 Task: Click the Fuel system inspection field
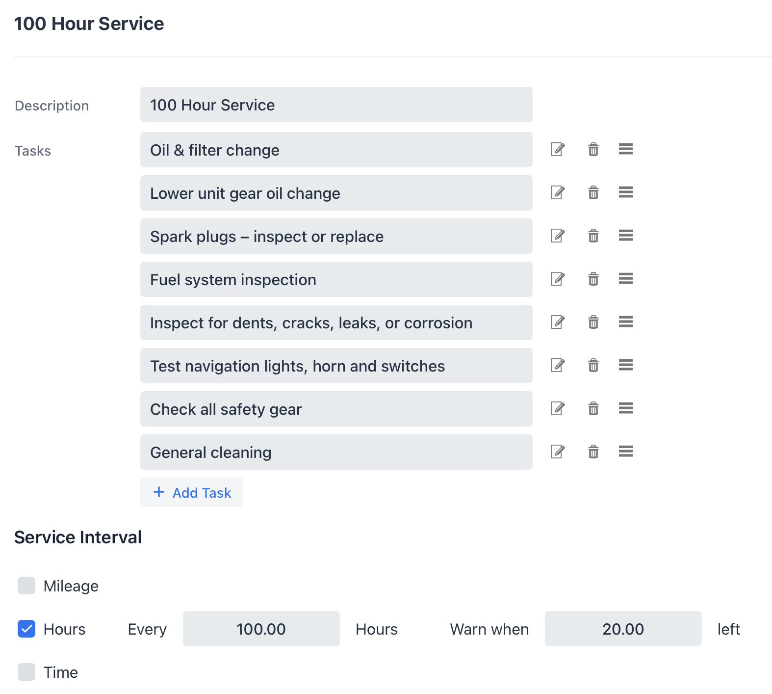pos(336,279)
